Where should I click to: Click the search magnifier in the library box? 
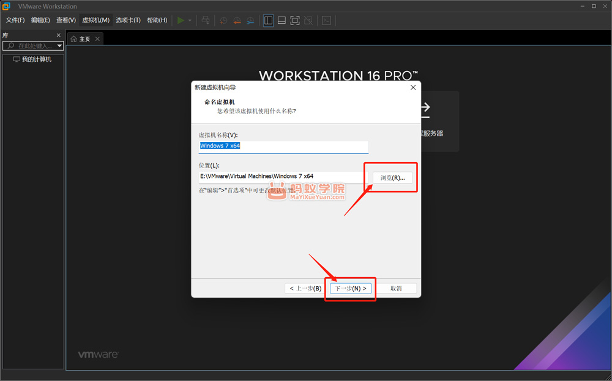[11, 46]
